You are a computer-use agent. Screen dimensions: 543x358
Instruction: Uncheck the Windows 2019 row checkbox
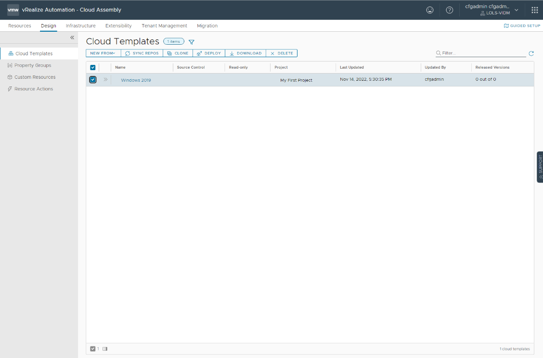(x=93, y=80)
